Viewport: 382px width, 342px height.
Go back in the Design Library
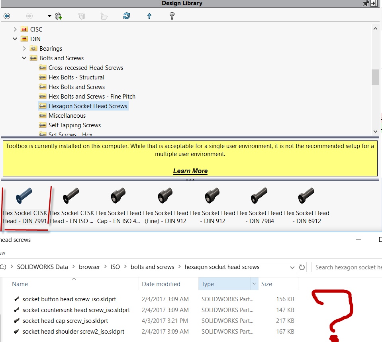[x=7, y=16]
